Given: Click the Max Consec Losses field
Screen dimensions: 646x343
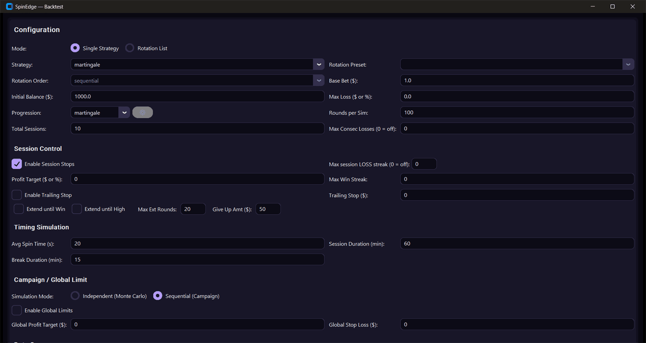Looking at the screenshot, I should tap(517, 128).
